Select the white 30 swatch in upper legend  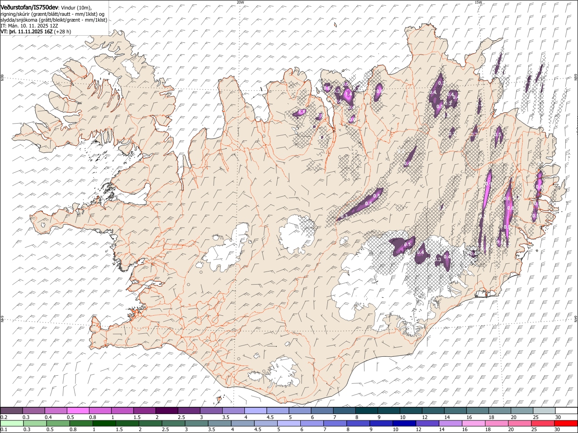566,411
